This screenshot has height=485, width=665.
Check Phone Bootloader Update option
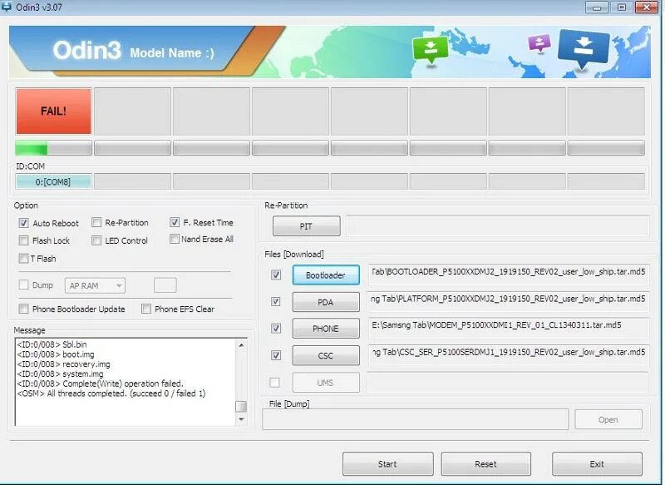point(24,309)
